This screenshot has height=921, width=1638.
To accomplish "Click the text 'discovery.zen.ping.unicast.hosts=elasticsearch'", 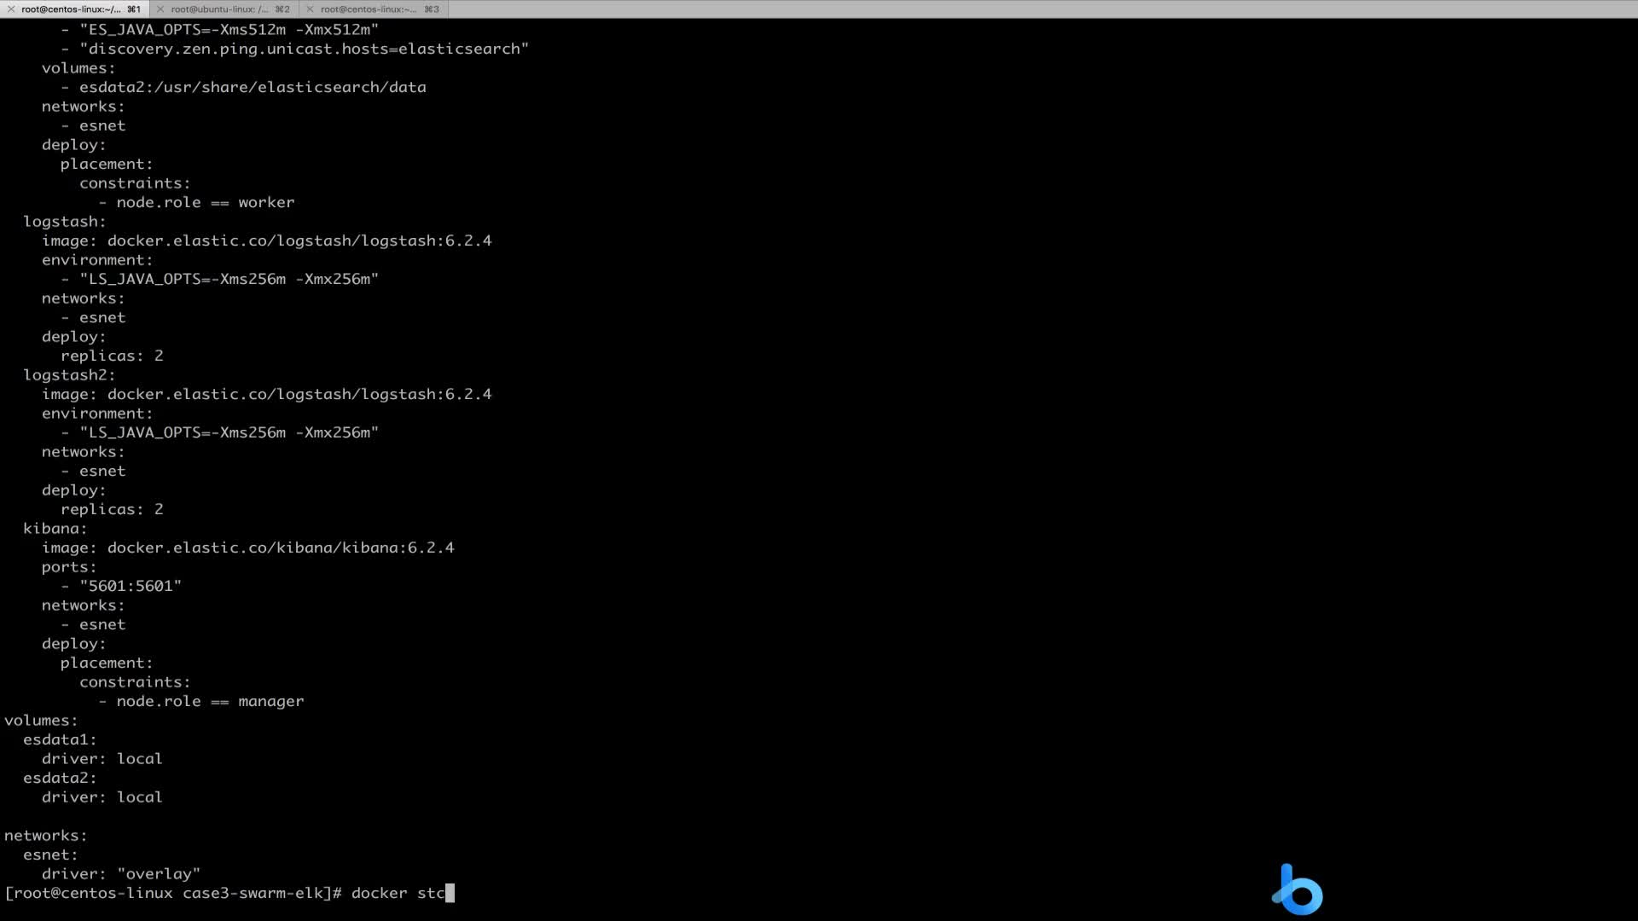I will (x=304, y=49).
